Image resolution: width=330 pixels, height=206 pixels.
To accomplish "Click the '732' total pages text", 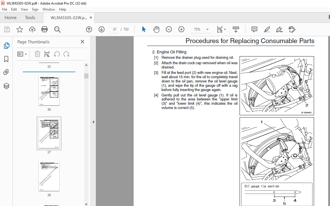I will (x=126, y=29).
